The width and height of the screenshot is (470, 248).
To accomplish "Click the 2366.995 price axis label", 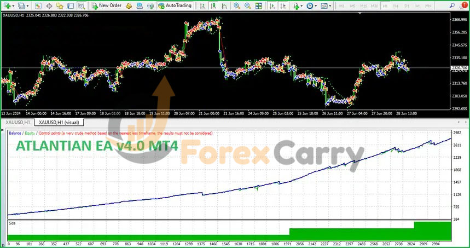I will coord(459,20).
